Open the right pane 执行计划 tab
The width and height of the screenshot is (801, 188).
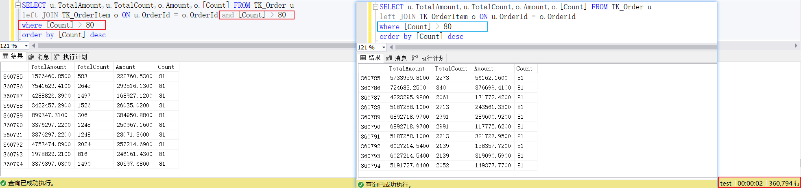(x=429, y=58)
